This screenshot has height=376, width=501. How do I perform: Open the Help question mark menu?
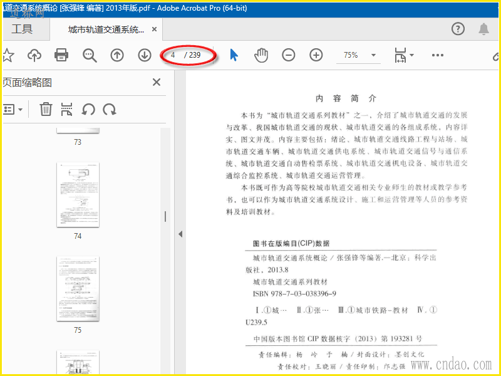click(x=458, y=29)
